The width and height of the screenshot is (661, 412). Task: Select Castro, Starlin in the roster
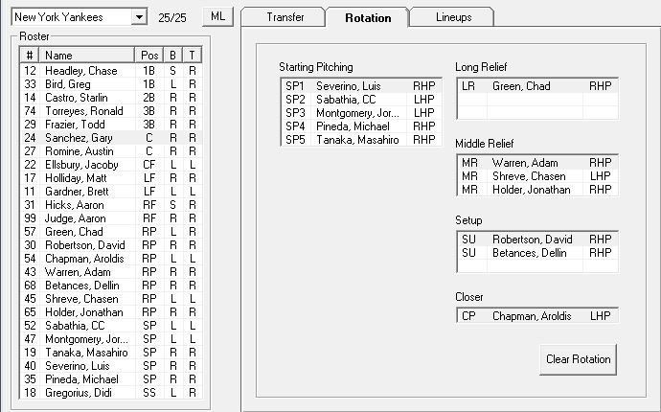point(111,98)
